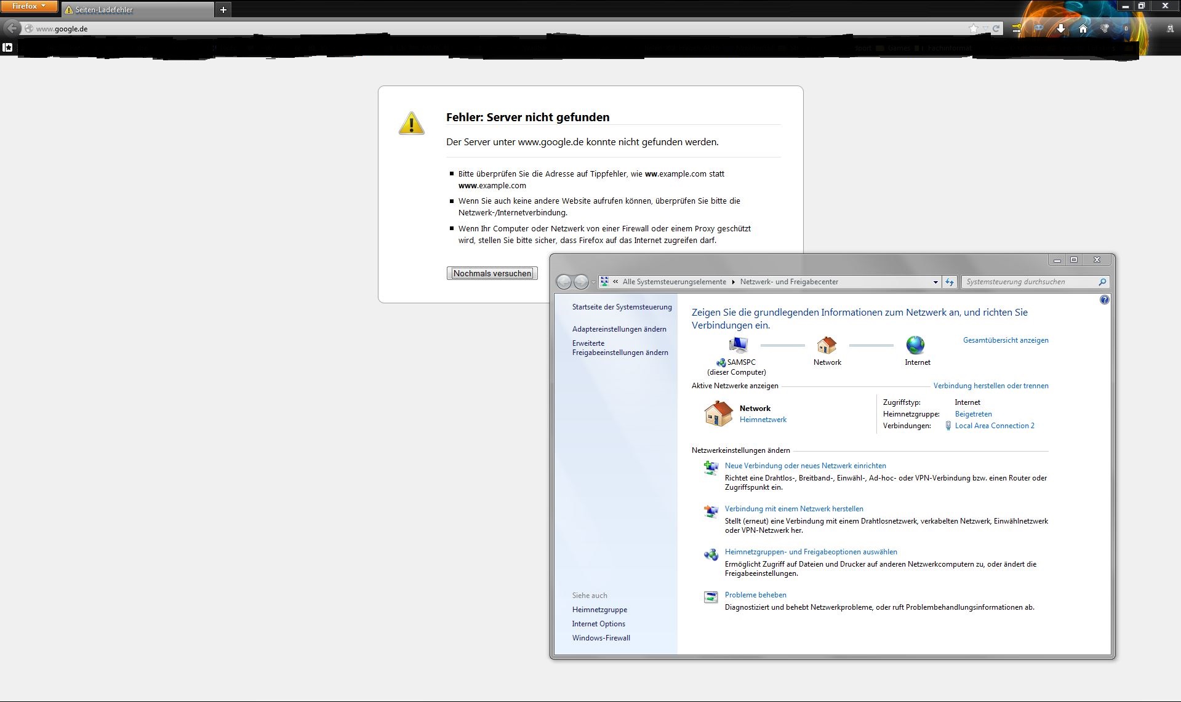The width and height of the screenshot is (1181, 702).
Task: Click the gray gem add-on icon
Action: pos(1105,28)
